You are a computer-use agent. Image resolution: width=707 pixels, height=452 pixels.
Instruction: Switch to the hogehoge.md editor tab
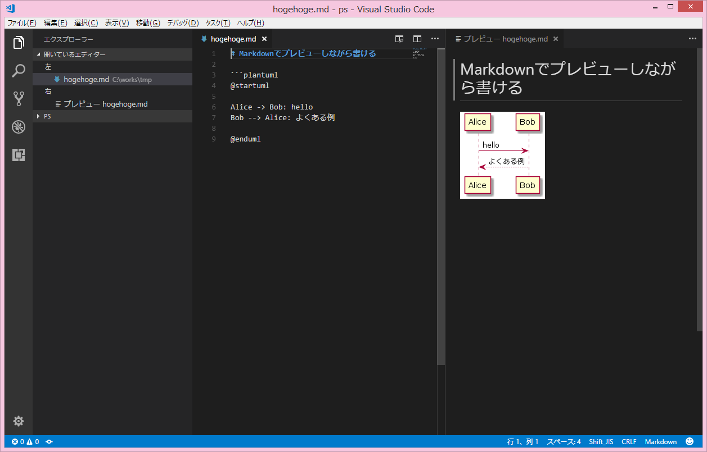tap(233, 39)
